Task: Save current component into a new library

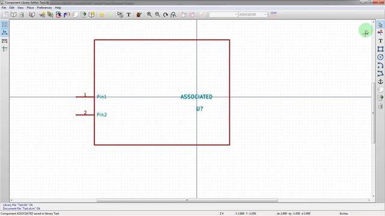Action: tap(91, 14)
